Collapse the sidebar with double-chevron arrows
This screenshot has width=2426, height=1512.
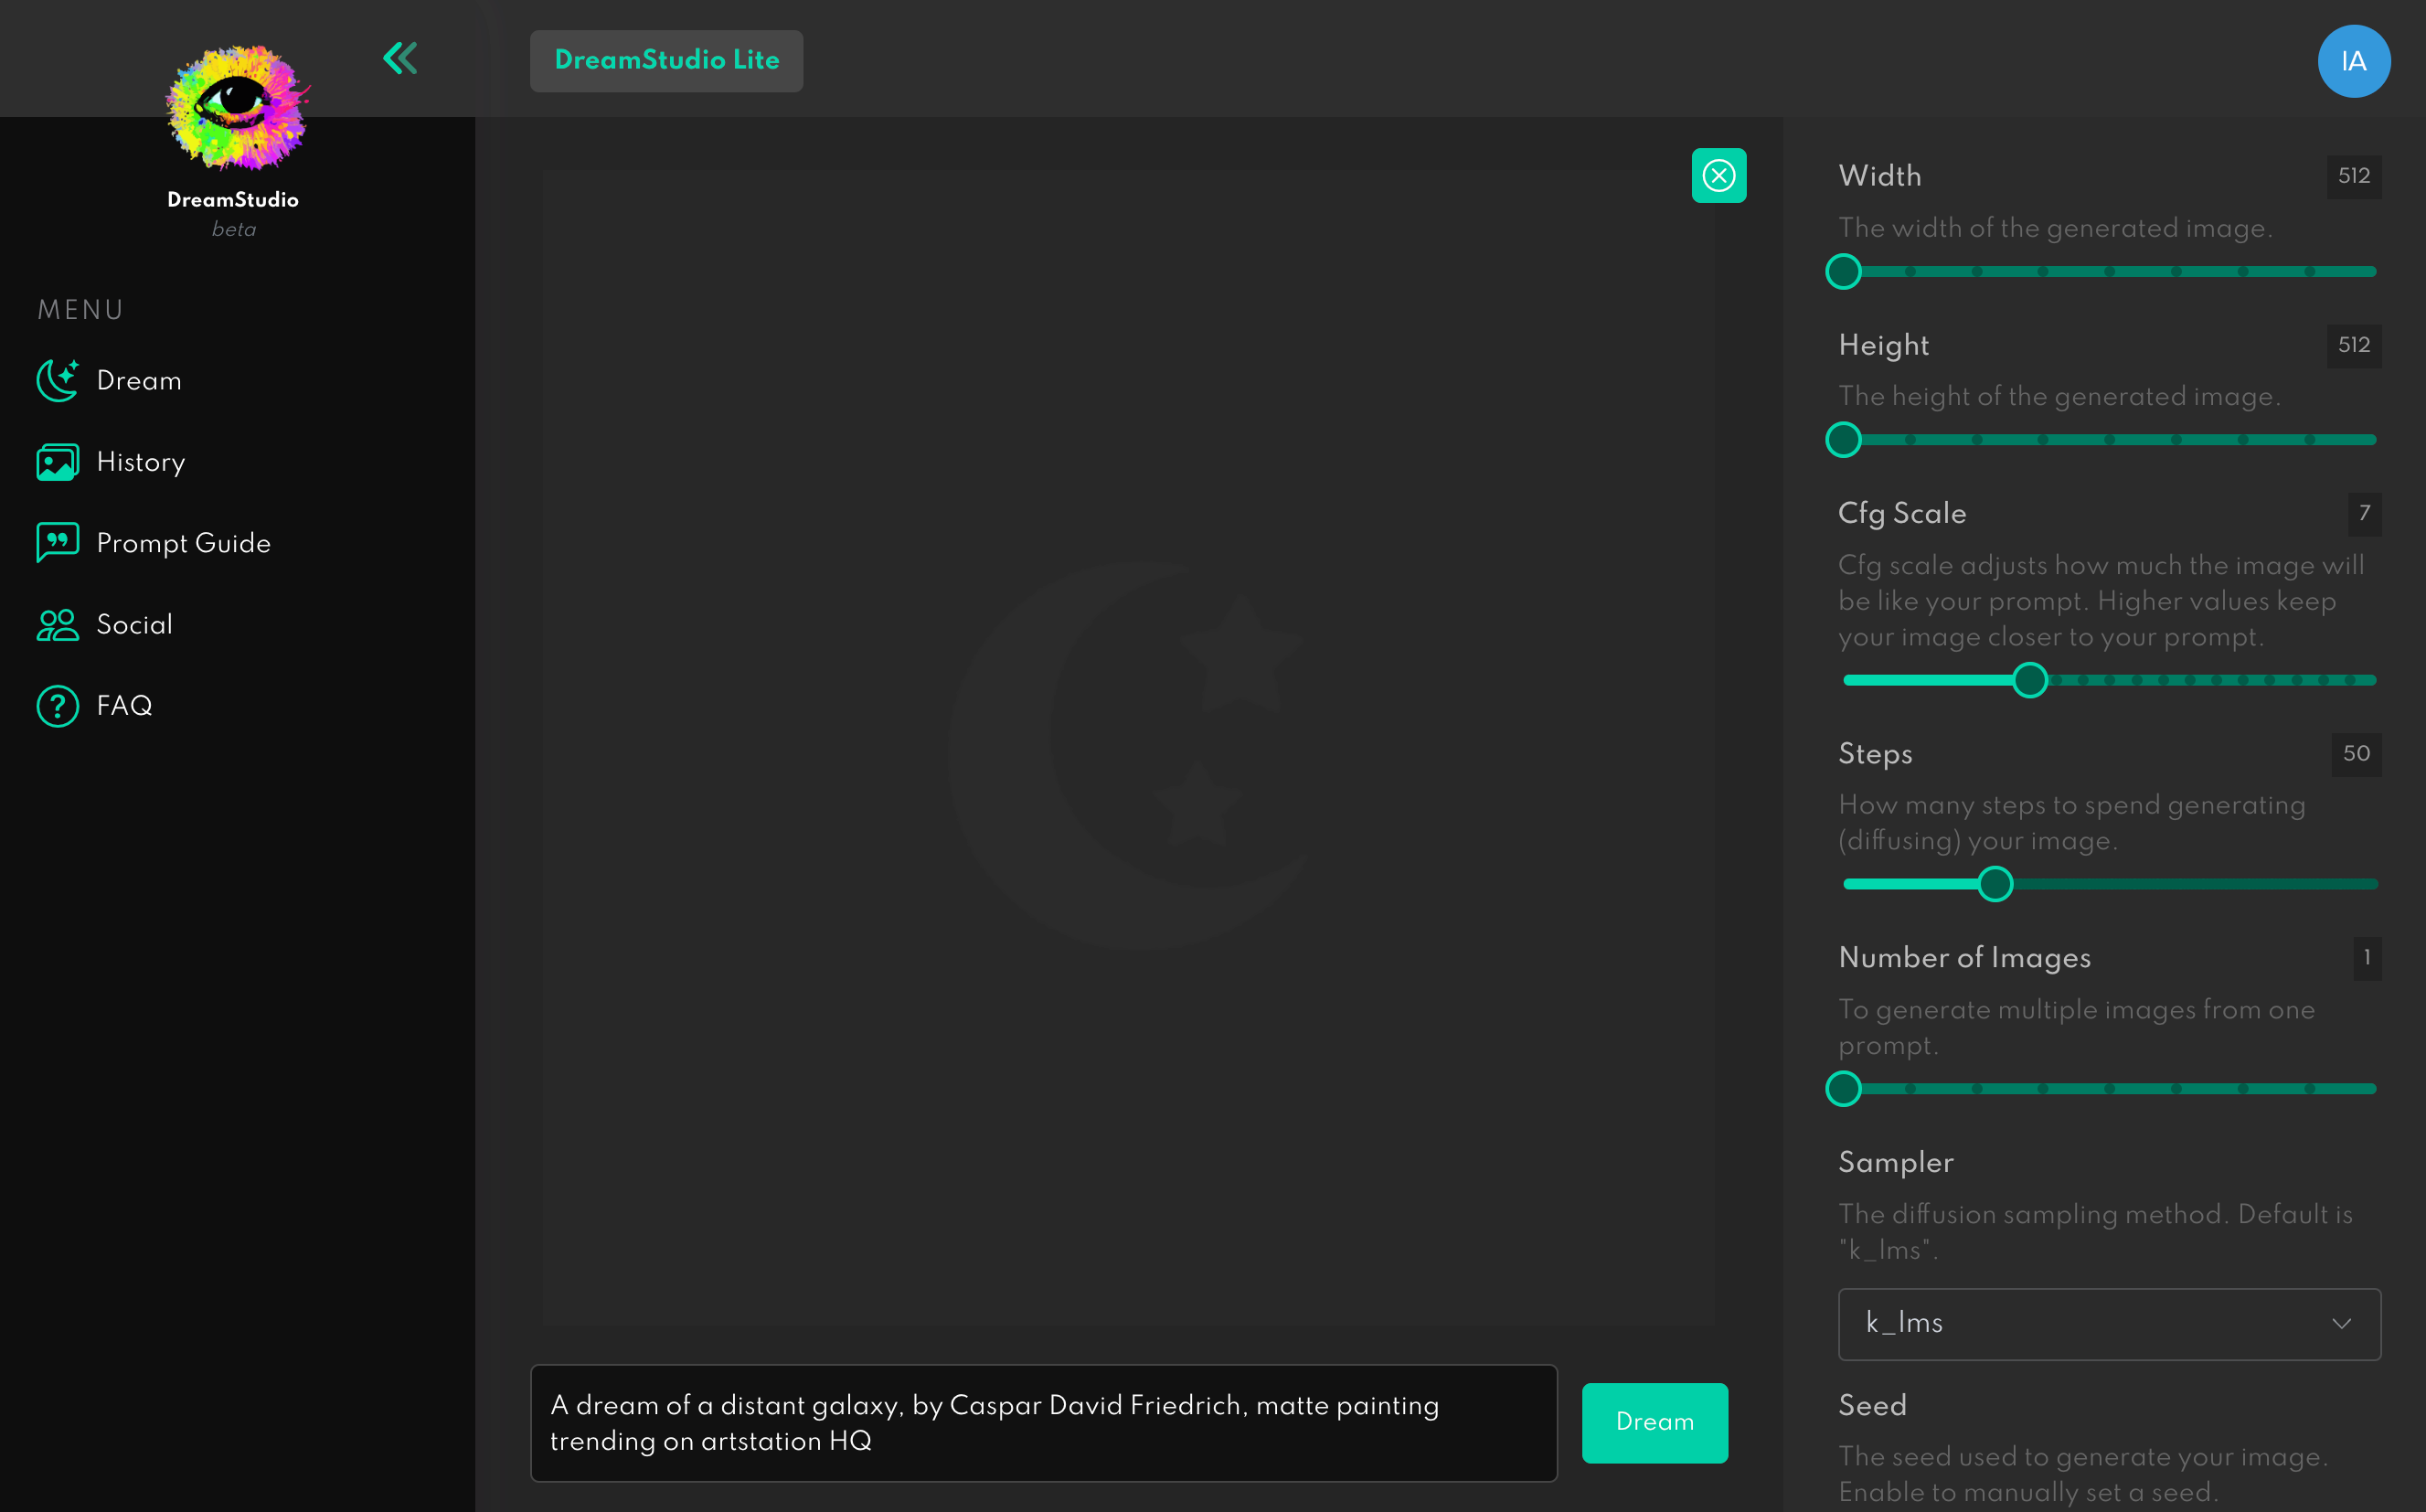click(x=400, y=58)
